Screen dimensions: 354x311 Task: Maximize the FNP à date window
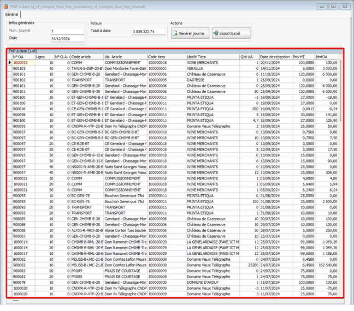click(x=333, y=6)
